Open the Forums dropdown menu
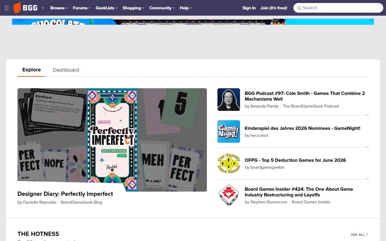This screenshot has height=241, width=386. click(82, 8)
